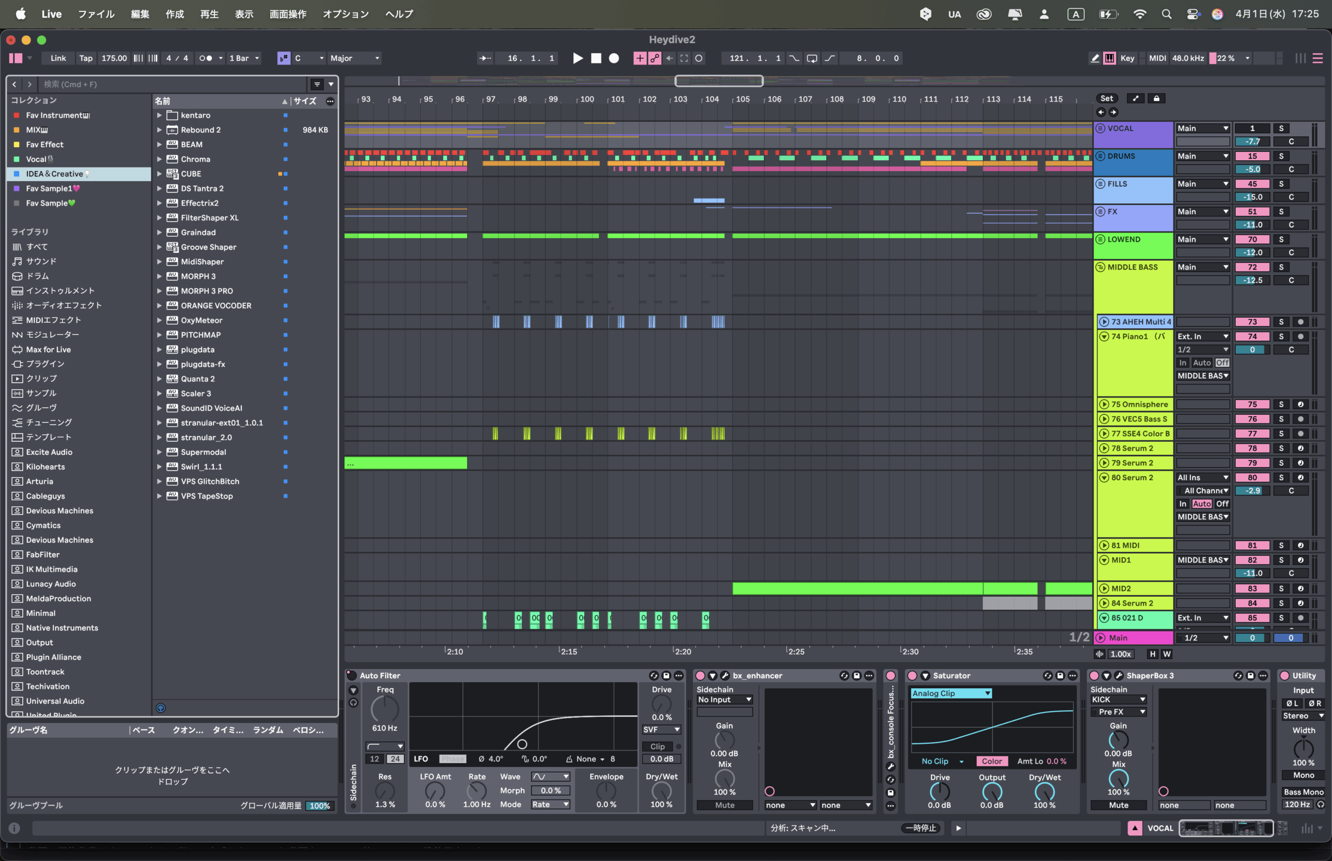This screenshot has height=861, width=1332.
Task: Solo the VOCAL track
Action: point(1281,128)
